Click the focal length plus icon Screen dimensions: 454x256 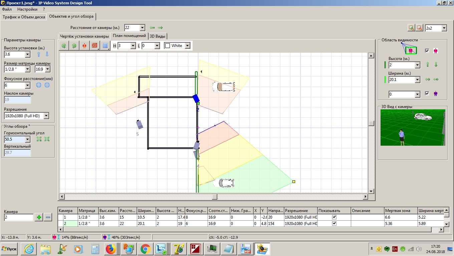tap(39, 85)
